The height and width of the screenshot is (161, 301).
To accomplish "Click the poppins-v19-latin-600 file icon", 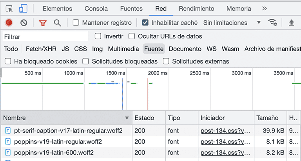I will tap(8, 152).
